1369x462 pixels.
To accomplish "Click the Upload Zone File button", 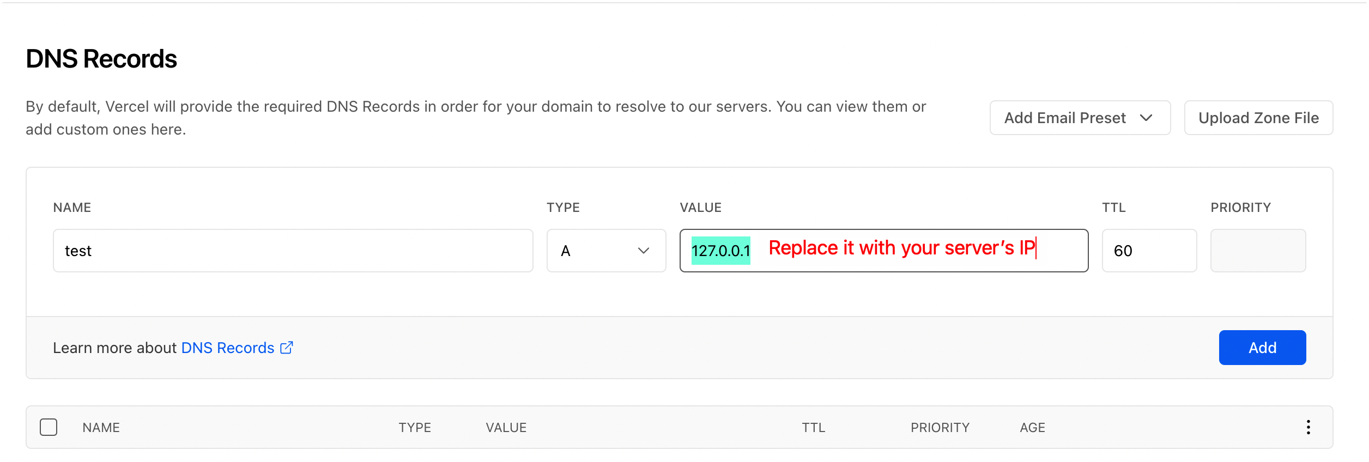I will click(1258, 118).
